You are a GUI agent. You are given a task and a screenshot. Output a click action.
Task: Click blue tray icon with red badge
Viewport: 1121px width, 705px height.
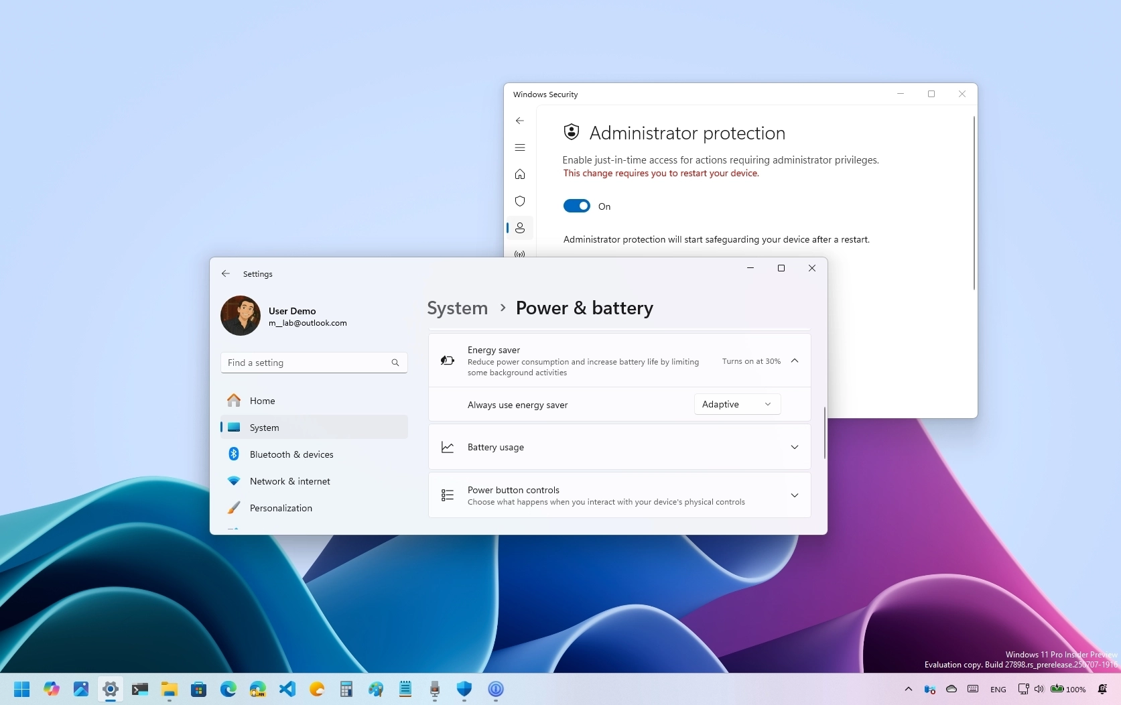(930, 689)
